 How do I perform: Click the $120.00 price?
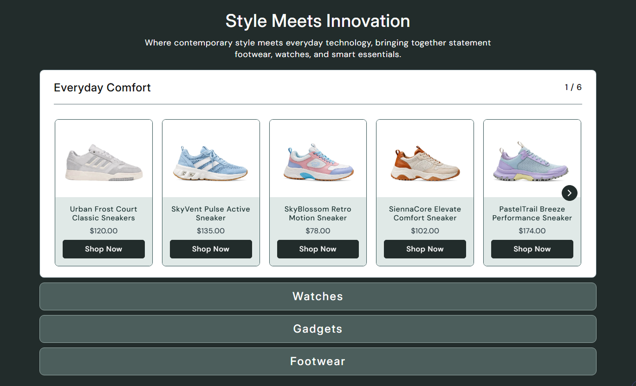tap(104, 231)
